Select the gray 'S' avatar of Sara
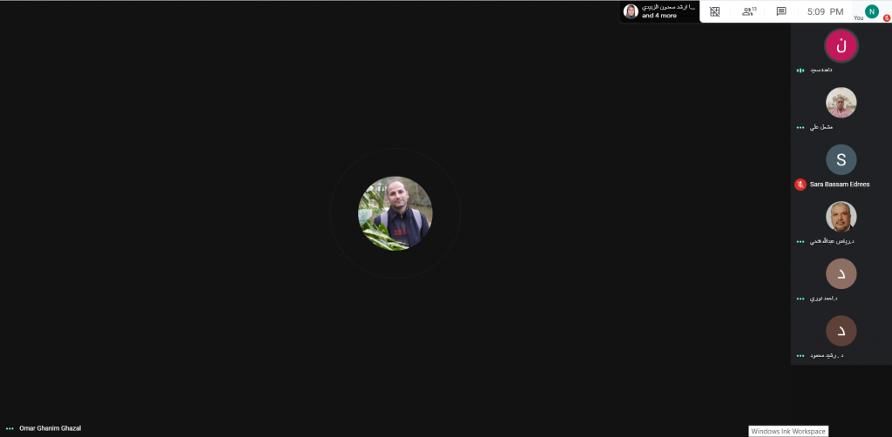Viewport: 892px width, 437px height. tap(841, 159)
